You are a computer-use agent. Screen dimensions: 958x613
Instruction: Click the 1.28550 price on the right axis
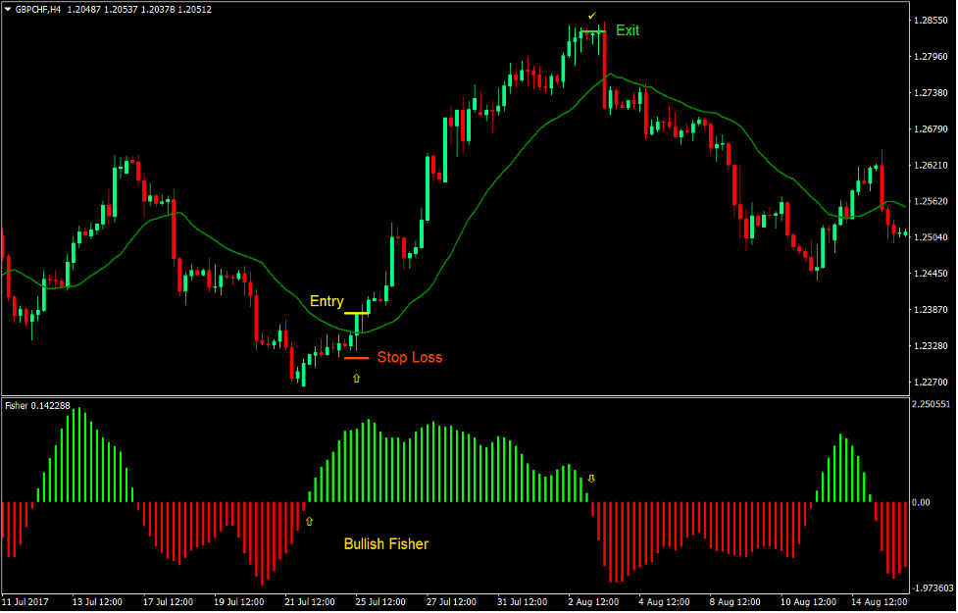pyautogui.click(x=930, y=18)
